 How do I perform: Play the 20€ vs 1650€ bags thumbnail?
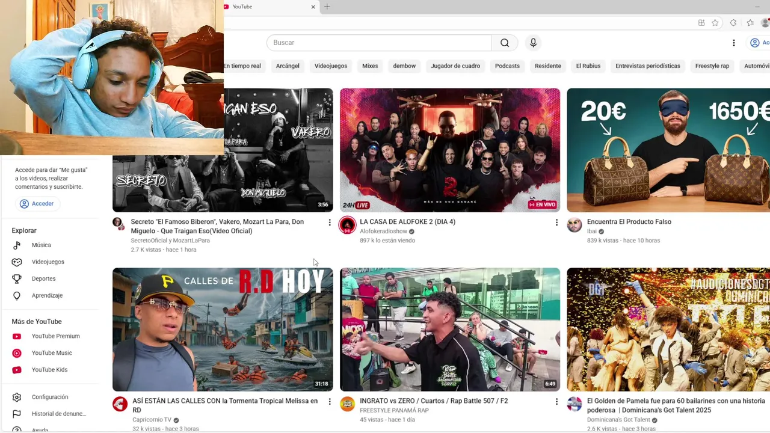click(668, 150)
